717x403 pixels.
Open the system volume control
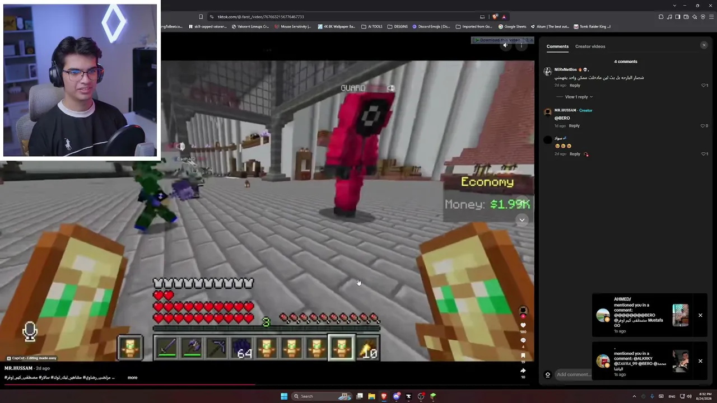click(x=689, y=396)
